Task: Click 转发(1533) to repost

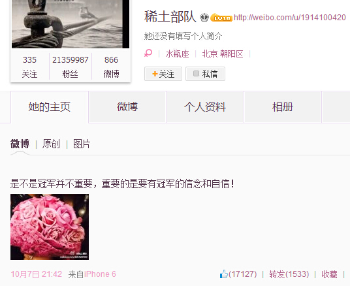Action: (289, 274)
